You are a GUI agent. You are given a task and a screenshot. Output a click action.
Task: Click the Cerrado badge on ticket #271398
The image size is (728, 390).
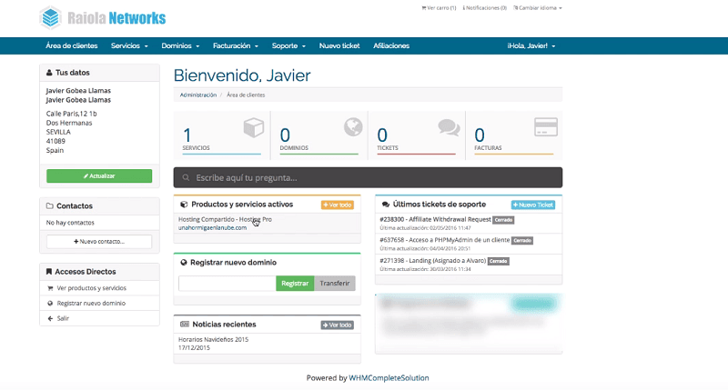[498, 261]
